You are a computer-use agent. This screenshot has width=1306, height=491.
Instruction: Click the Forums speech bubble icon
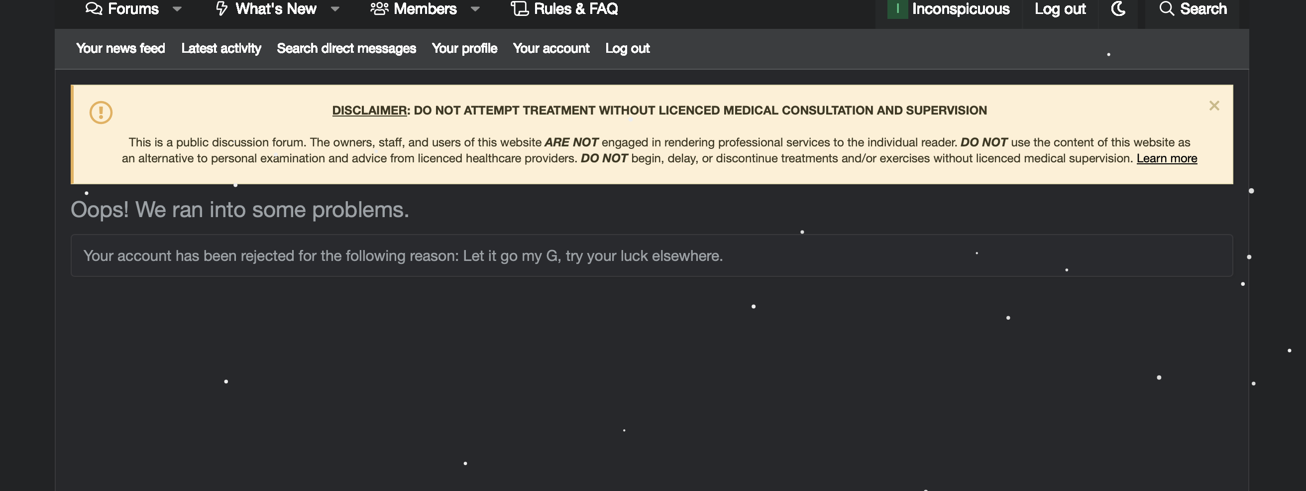94,8
